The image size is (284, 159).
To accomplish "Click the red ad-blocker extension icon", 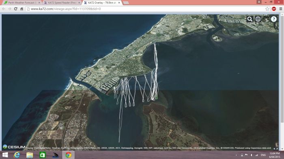I will click(x=274, y=8).
